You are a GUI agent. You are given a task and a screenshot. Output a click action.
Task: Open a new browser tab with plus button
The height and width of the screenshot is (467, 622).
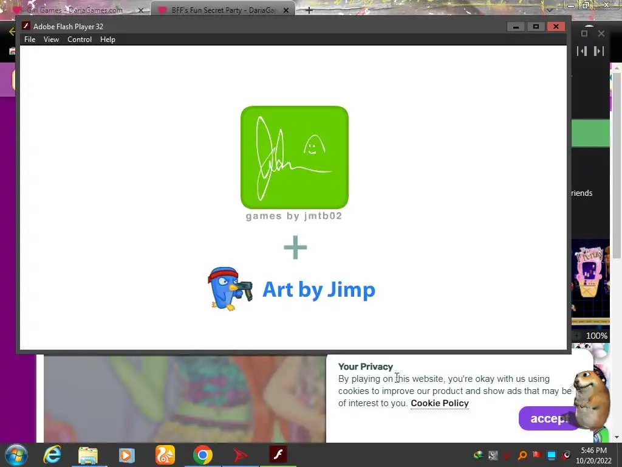click(309, 10)
